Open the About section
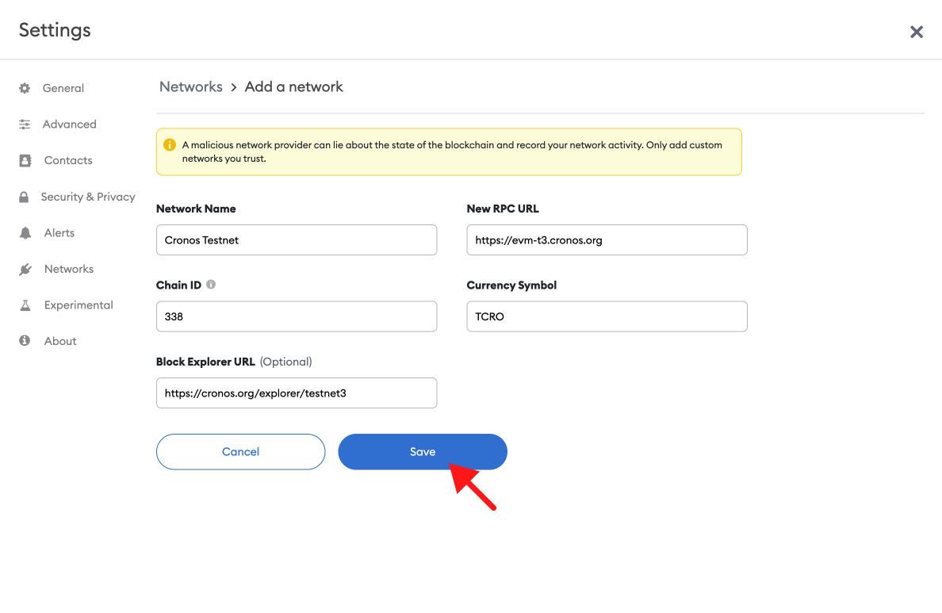The width and height of the screenshot is (942, 613). click(x=60, y=341)
